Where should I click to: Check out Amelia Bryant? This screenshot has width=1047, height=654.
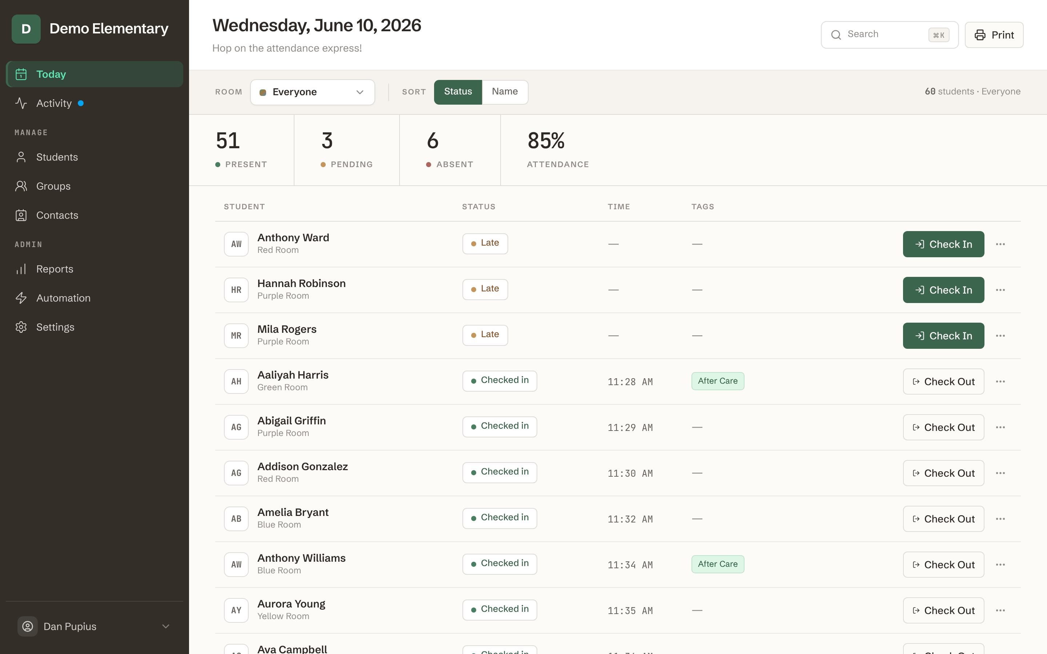click(943, 519)
